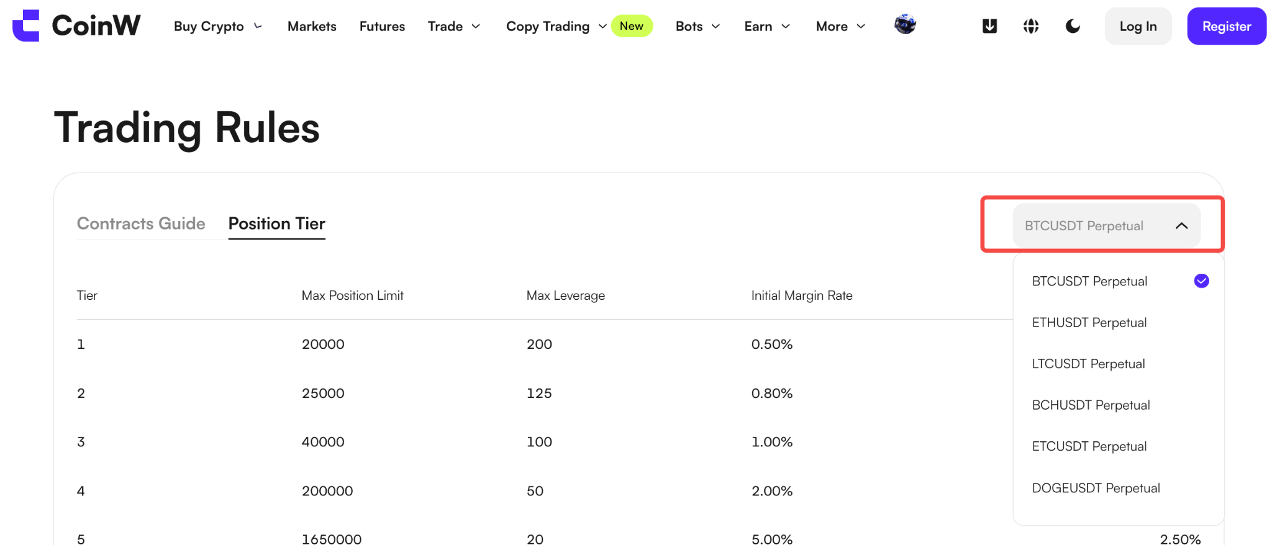Expand the More dropdown menu
The height and width of the screenshot is (545, 1272).
click(x=840, y=26)
